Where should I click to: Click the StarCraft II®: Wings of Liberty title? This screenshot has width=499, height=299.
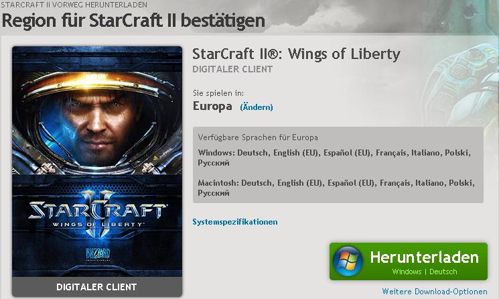tap(296, 54)
